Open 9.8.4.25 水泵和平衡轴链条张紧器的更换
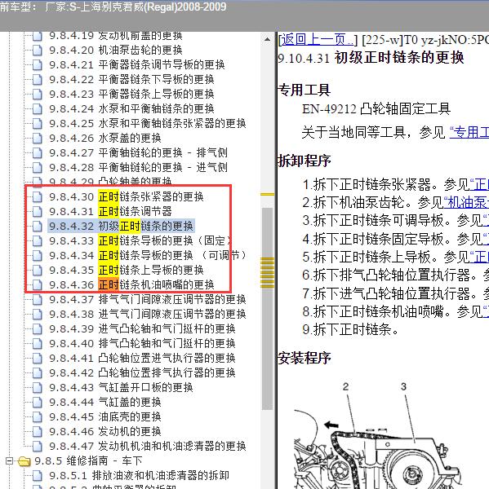This screenshot has width=489, height=489. pyautogui.click(x=148, y=124)
